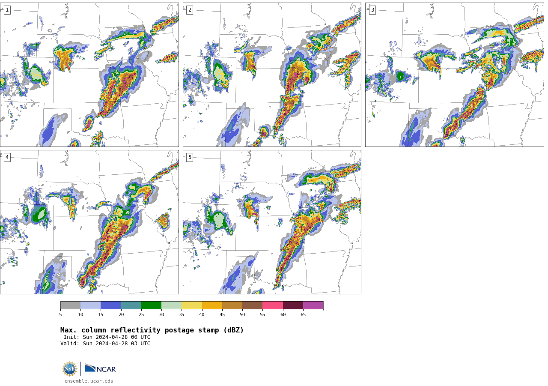Select the green 25-30 dBZ swatch

(151, 305)
